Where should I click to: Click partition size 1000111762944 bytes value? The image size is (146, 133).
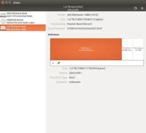point(87,68)
